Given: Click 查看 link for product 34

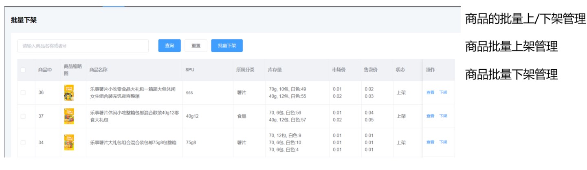Looking at the screenshot, I should coord(430,142).
